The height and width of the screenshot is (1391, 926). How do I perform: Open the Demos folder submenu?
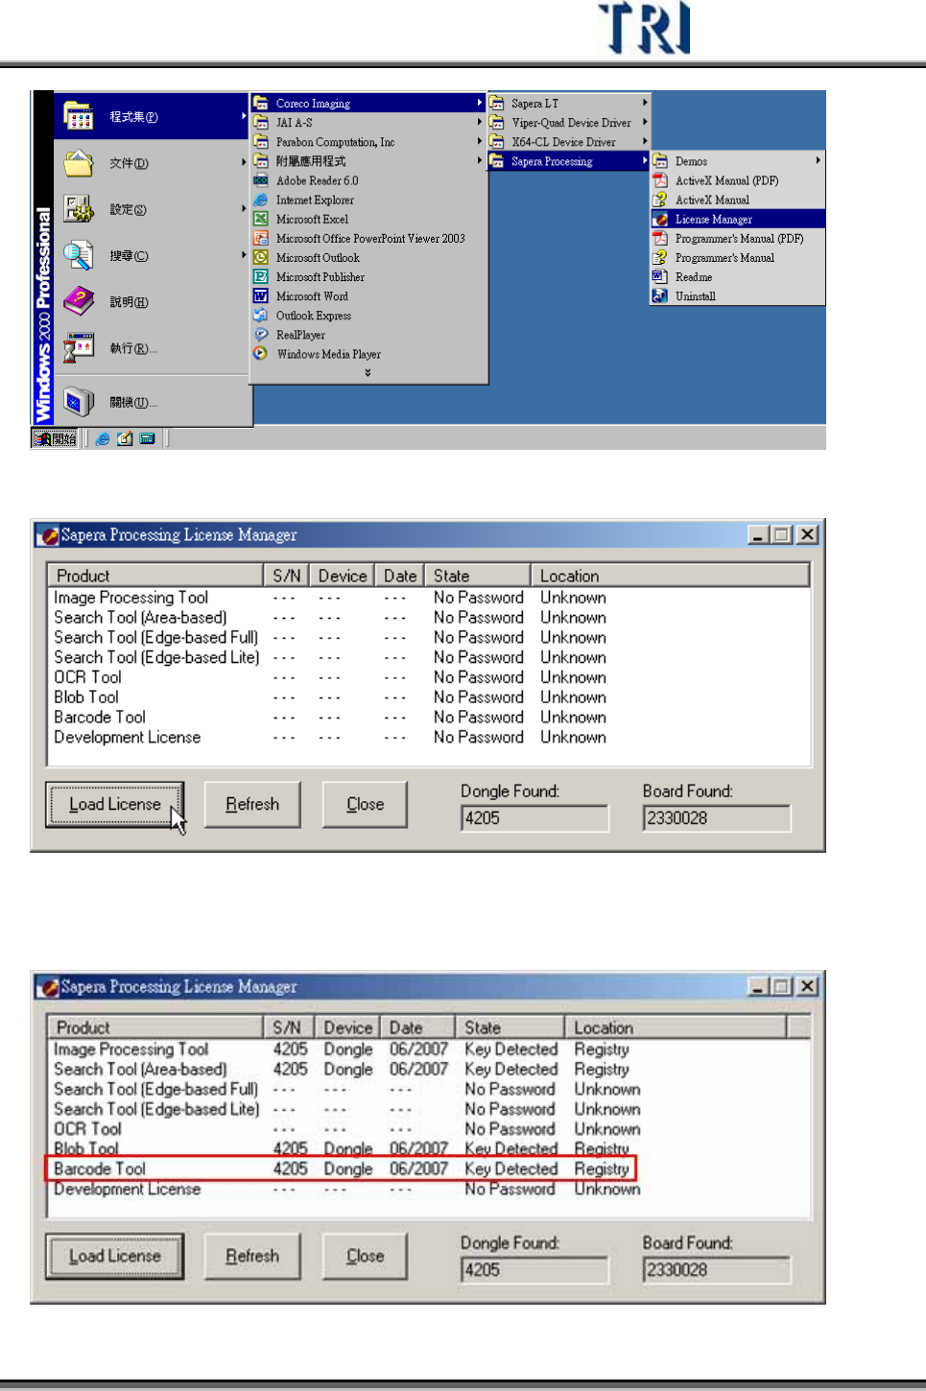737,161
